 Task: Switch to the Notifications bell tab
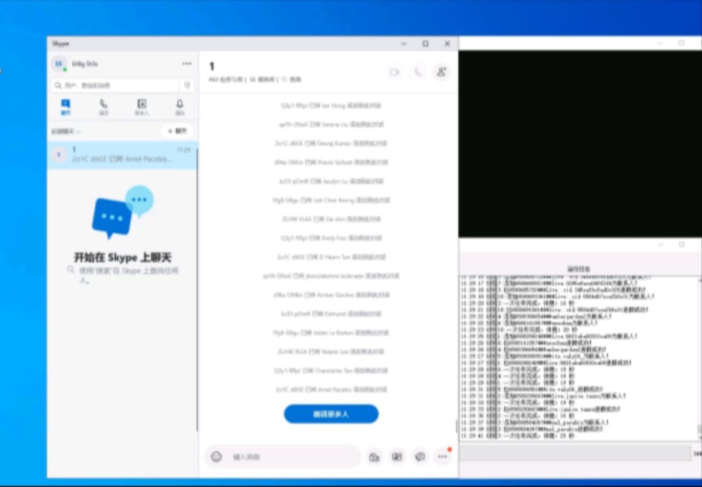[180, 107]
